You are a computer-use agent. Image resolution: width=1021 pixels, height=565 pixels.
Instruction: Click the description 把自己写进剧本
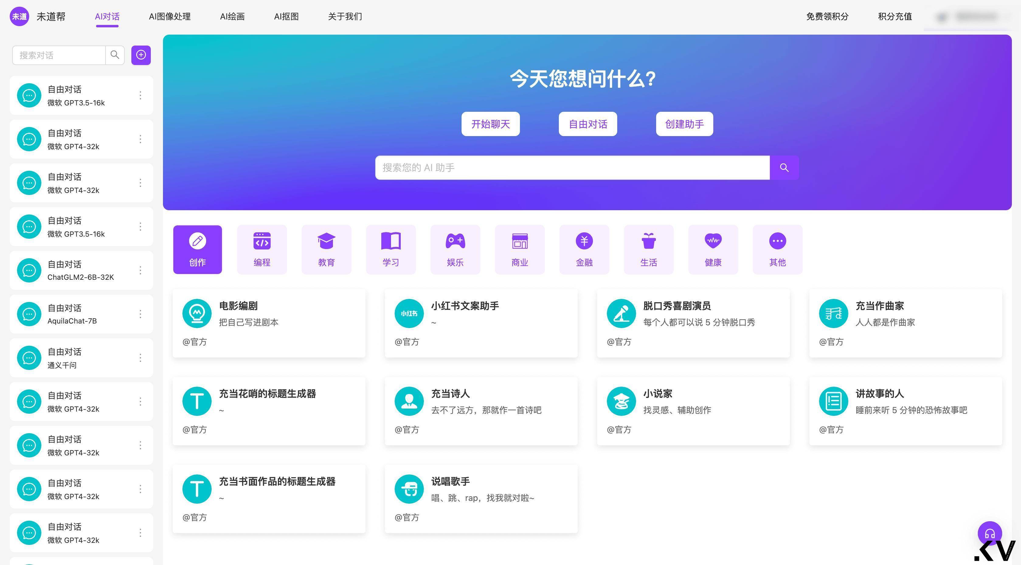click(248, 322)
